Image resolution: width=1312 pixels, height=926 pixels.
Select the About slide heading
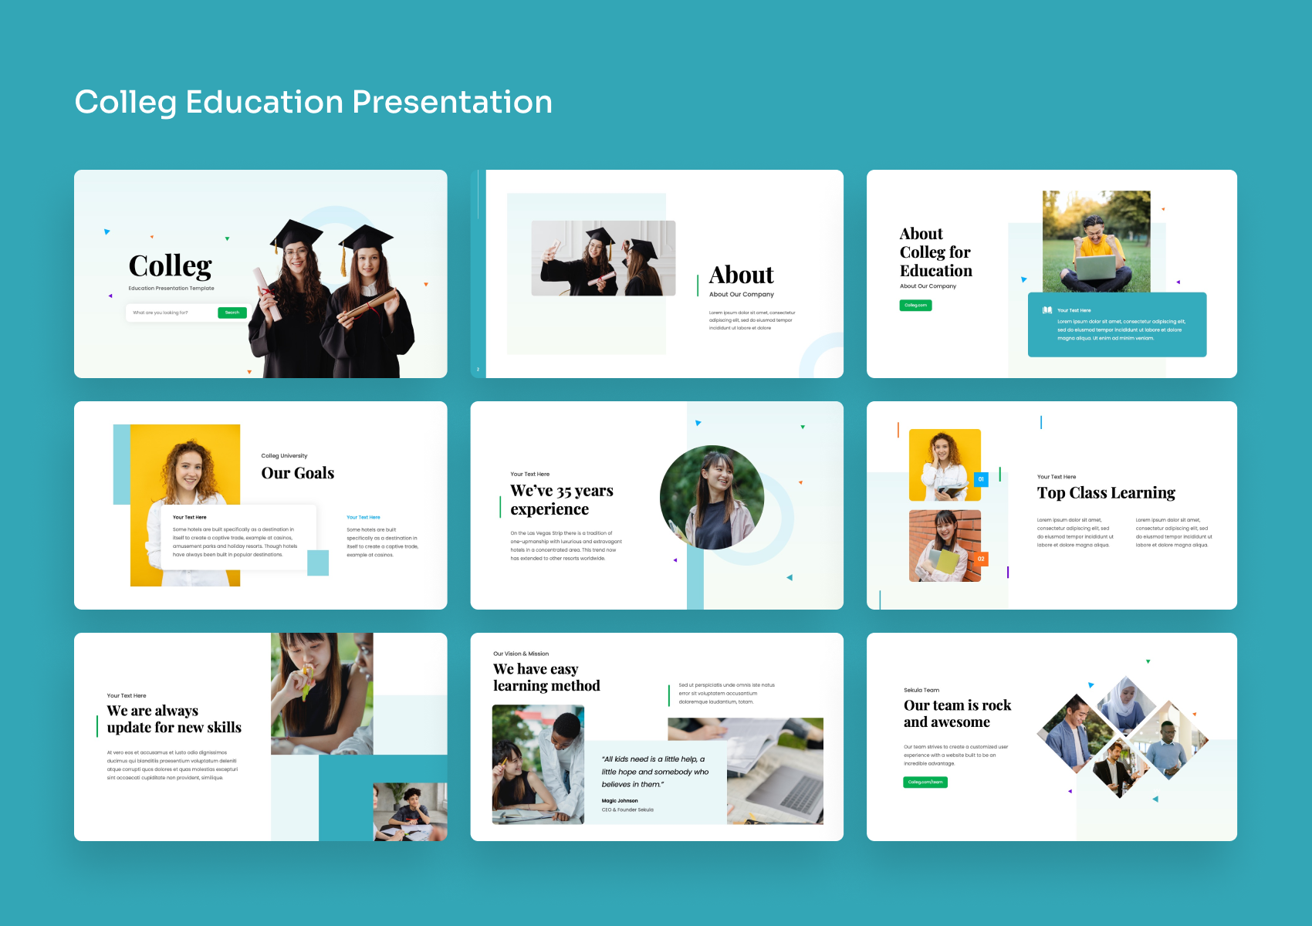(741, 275)
